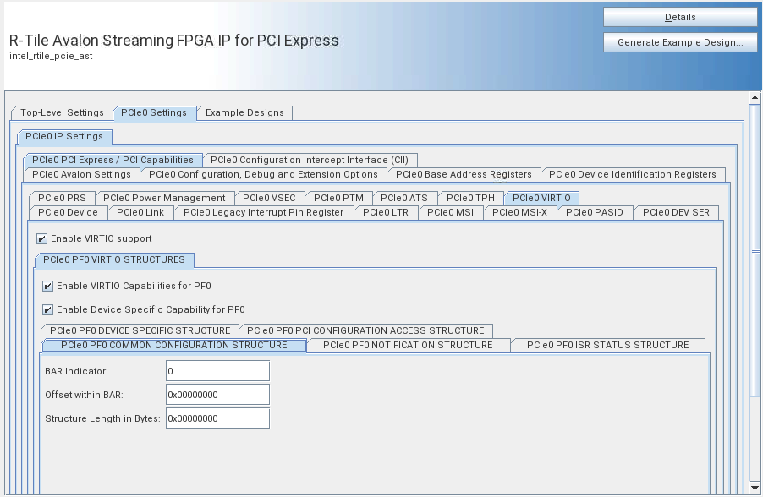Image resolution: width=763 pixels, height=497 pixels.
Task: Click the vertical scrollbar thumb
Action: [755, 251]
